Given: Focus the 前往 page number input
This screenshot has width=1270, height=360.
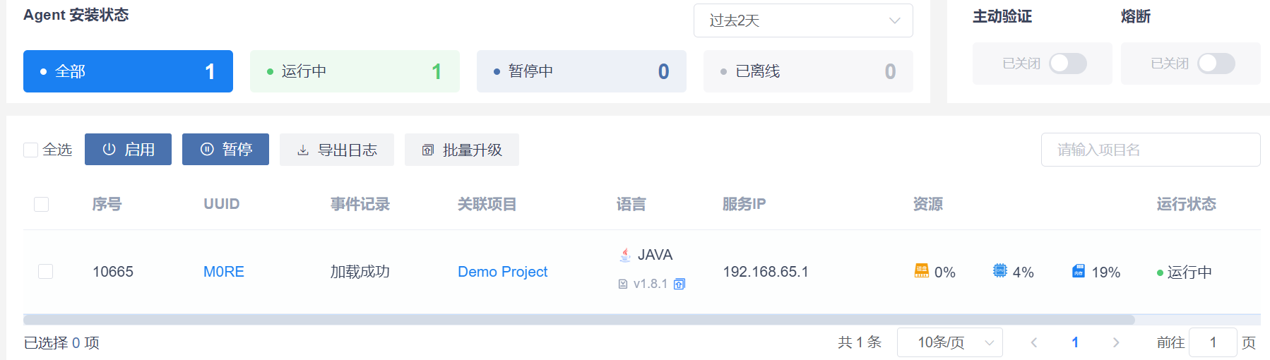Looking at the screenshot, I should pyautogui.click(x=1213, y=342).
